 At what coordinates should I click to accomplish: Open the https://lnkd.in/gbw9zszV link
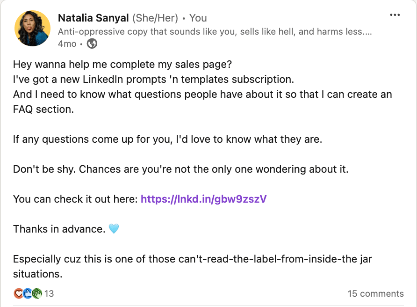203,199
